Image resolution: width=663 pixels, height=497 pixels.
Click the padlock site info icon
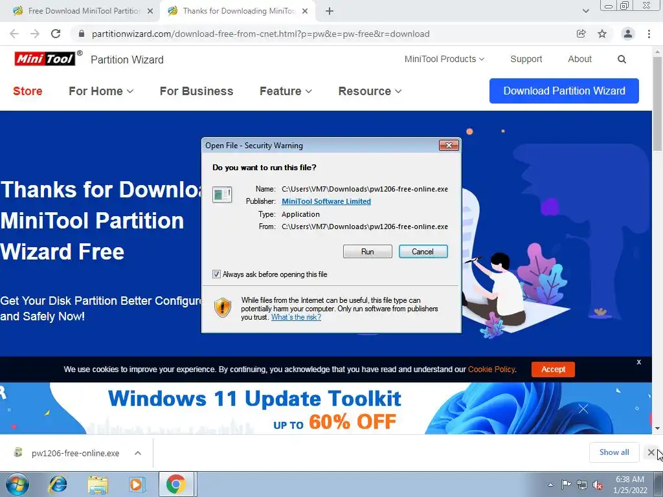click(x=82, y=34)
